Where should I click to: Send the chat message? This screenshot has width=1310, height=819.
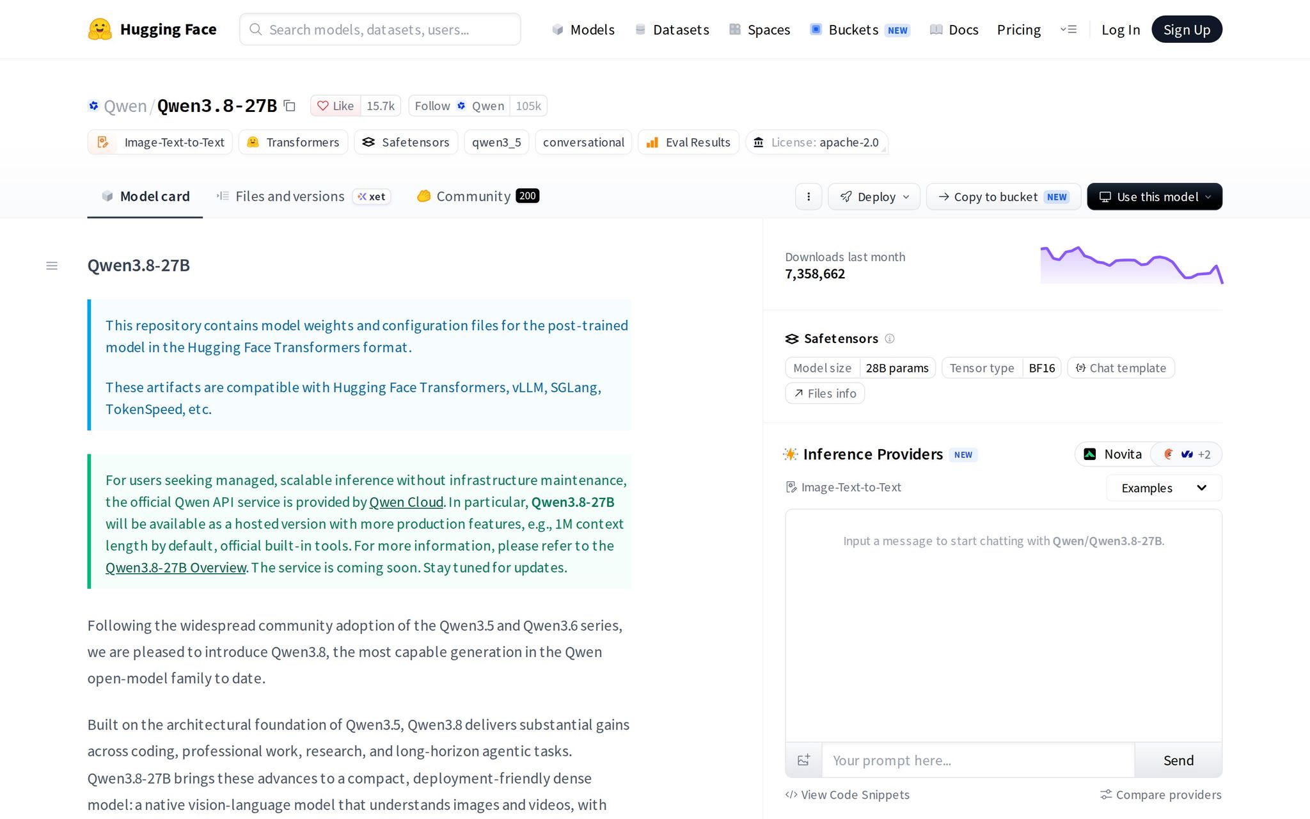1178,760
